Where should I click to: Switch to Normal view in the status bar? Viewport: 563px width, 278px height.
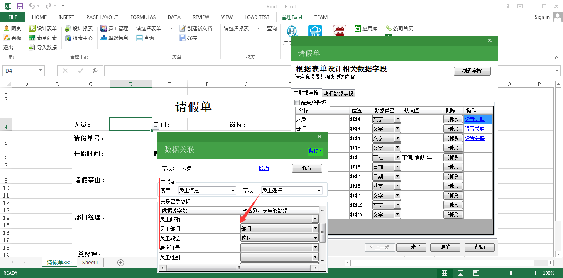(444, 273)
